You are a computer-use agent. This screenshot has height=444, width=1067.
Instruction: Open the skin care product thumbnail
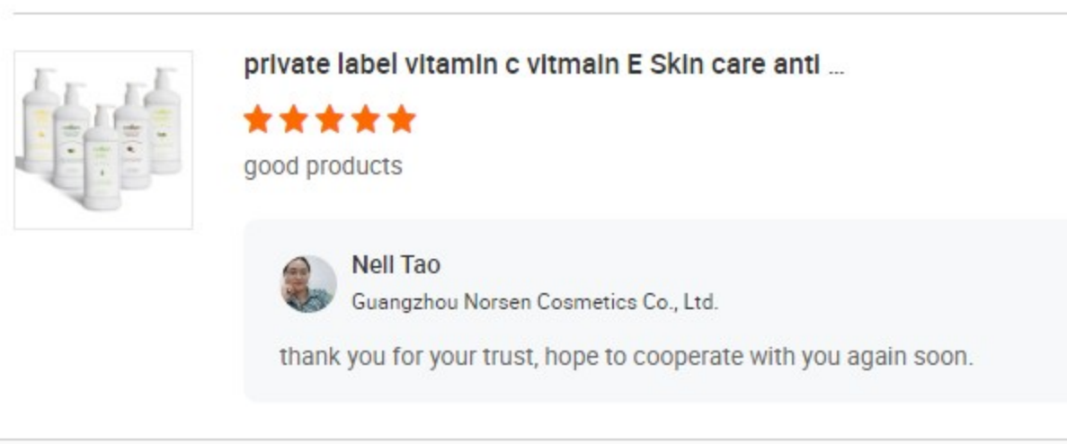point(103,140)
